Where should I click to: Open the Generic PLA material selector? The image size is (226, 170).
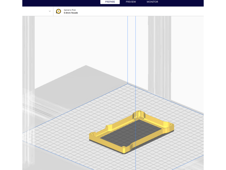pyautogui.click(x=70, y=10)
